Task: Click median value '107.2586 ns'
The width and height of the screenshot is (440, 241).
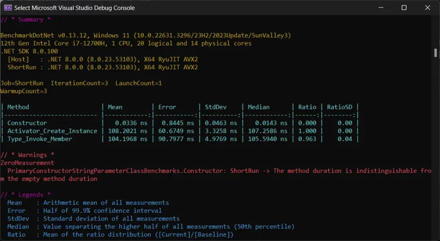Action: pyautogui.click(x=268, y=131)
